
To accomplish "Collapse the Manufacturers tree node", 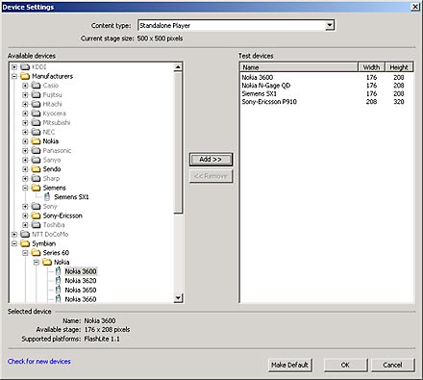I will pyautogui.click(x=14, y=76).
